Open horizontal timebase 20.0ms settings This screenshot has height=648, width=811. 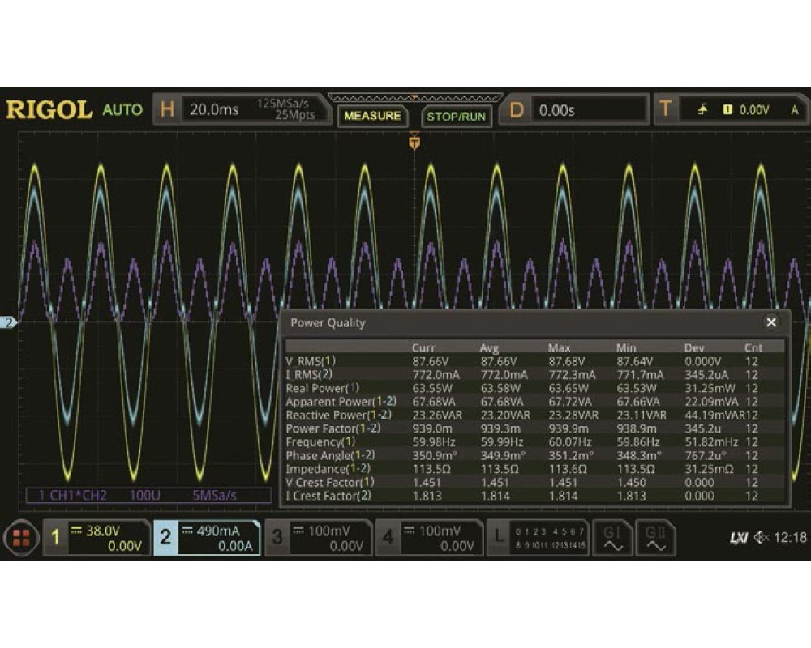(x=243, y=110)
